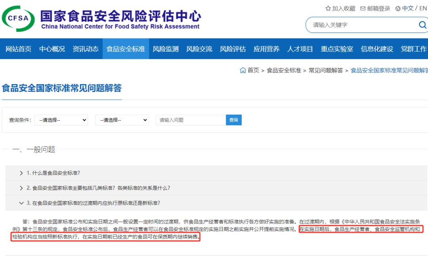Switch to the 风险监测 navigation tab
The height and width of the screenshot is (256, 428).
point(165,48)
